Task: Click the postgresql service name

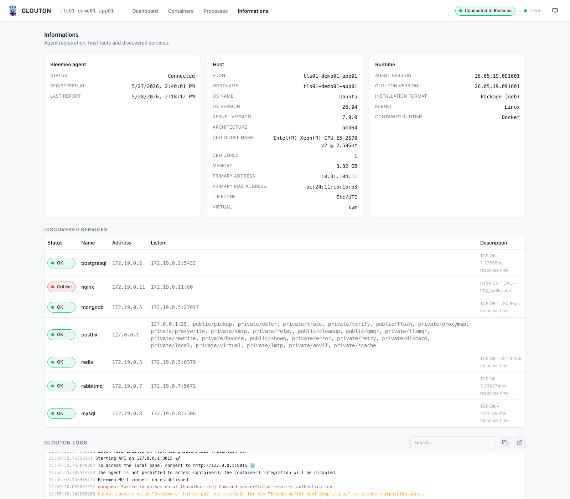Action: (94, 263)
